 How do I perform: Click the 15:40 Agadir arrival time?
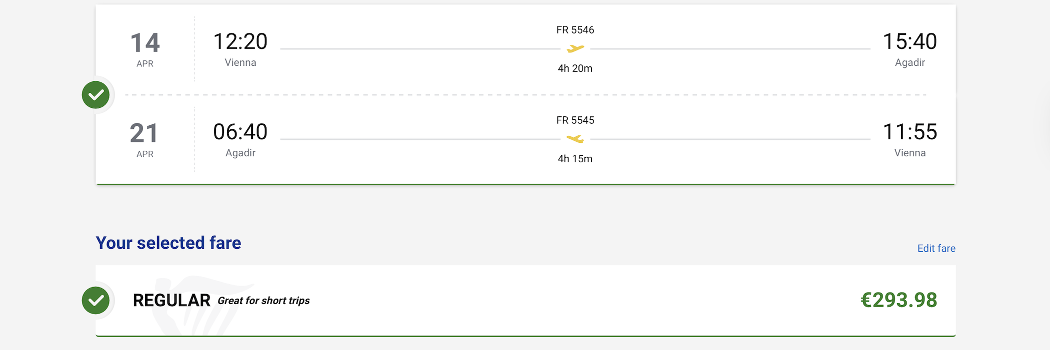coord(909,41)
